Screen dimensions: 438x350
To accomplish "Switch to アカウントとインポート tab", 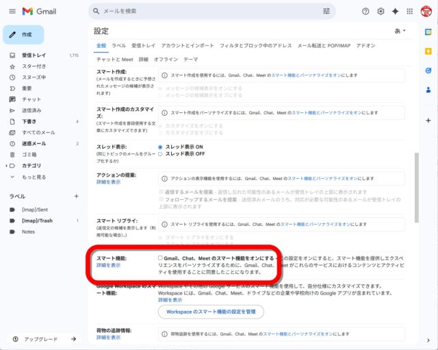I will pos(188,46).
